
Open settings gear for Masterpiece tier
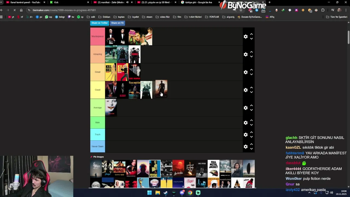(246, 36)
